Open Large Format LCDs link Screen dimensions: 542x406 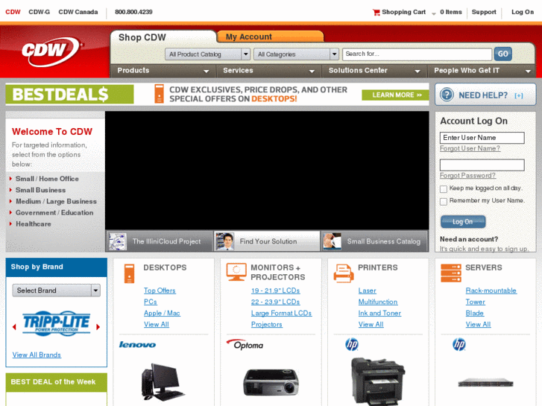281,313
